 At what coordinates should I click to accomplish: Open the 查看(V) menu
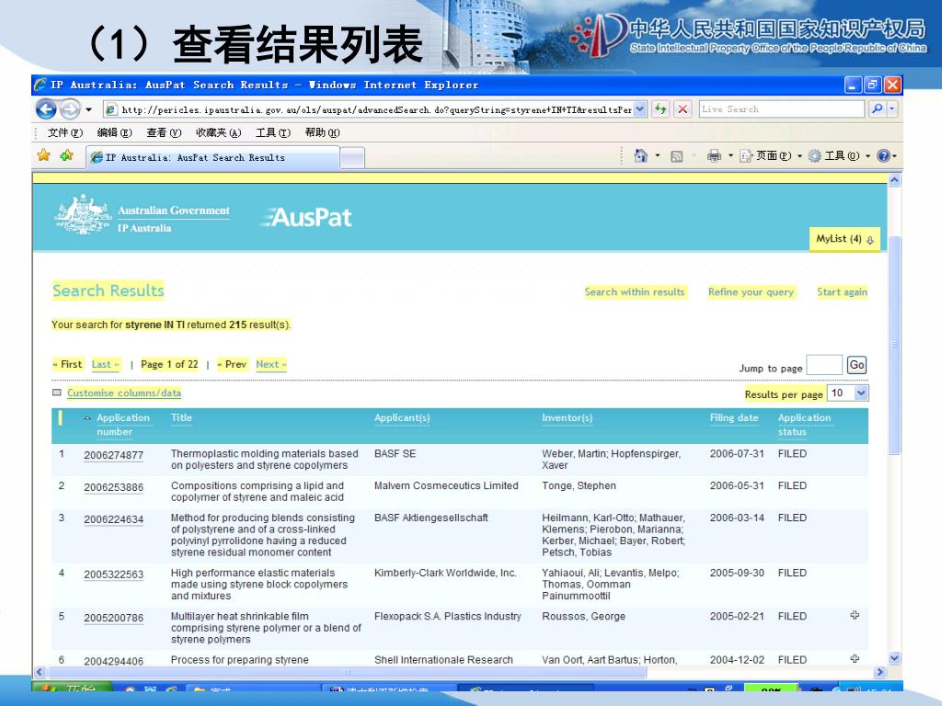(164, 132)
